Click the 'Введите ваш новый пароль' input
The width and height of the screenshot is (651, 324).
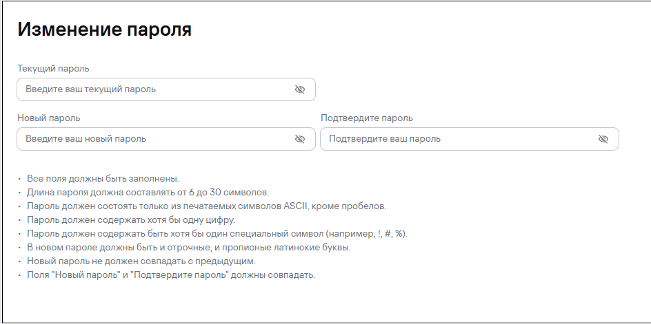(x=166, y=139)
